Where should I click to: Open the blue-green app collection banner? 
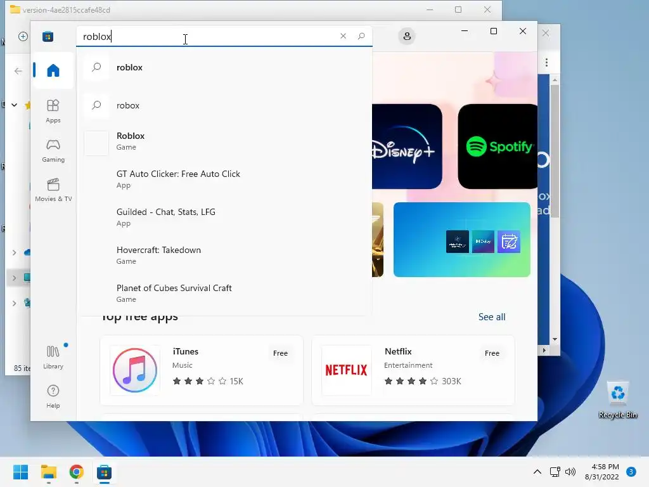(x=462, y=240)
